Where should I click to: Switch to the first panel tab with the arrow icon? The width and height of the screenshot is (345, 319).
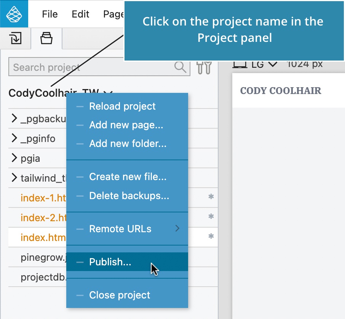point(15,38)
